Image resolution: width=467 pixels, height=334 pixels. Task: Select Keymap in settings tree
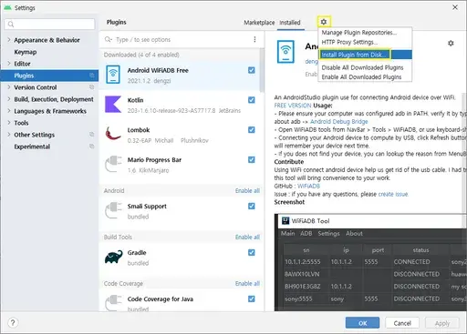[x=26, y=52]
